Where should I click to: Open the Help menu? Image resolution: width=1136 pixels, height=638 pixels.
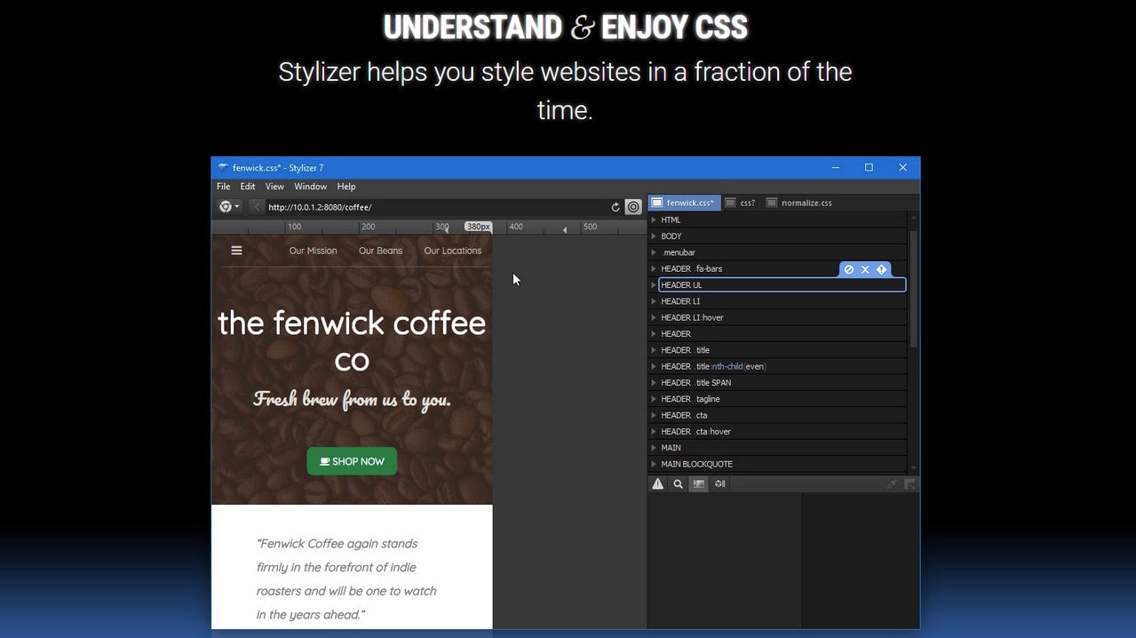(x=346, y=187)
